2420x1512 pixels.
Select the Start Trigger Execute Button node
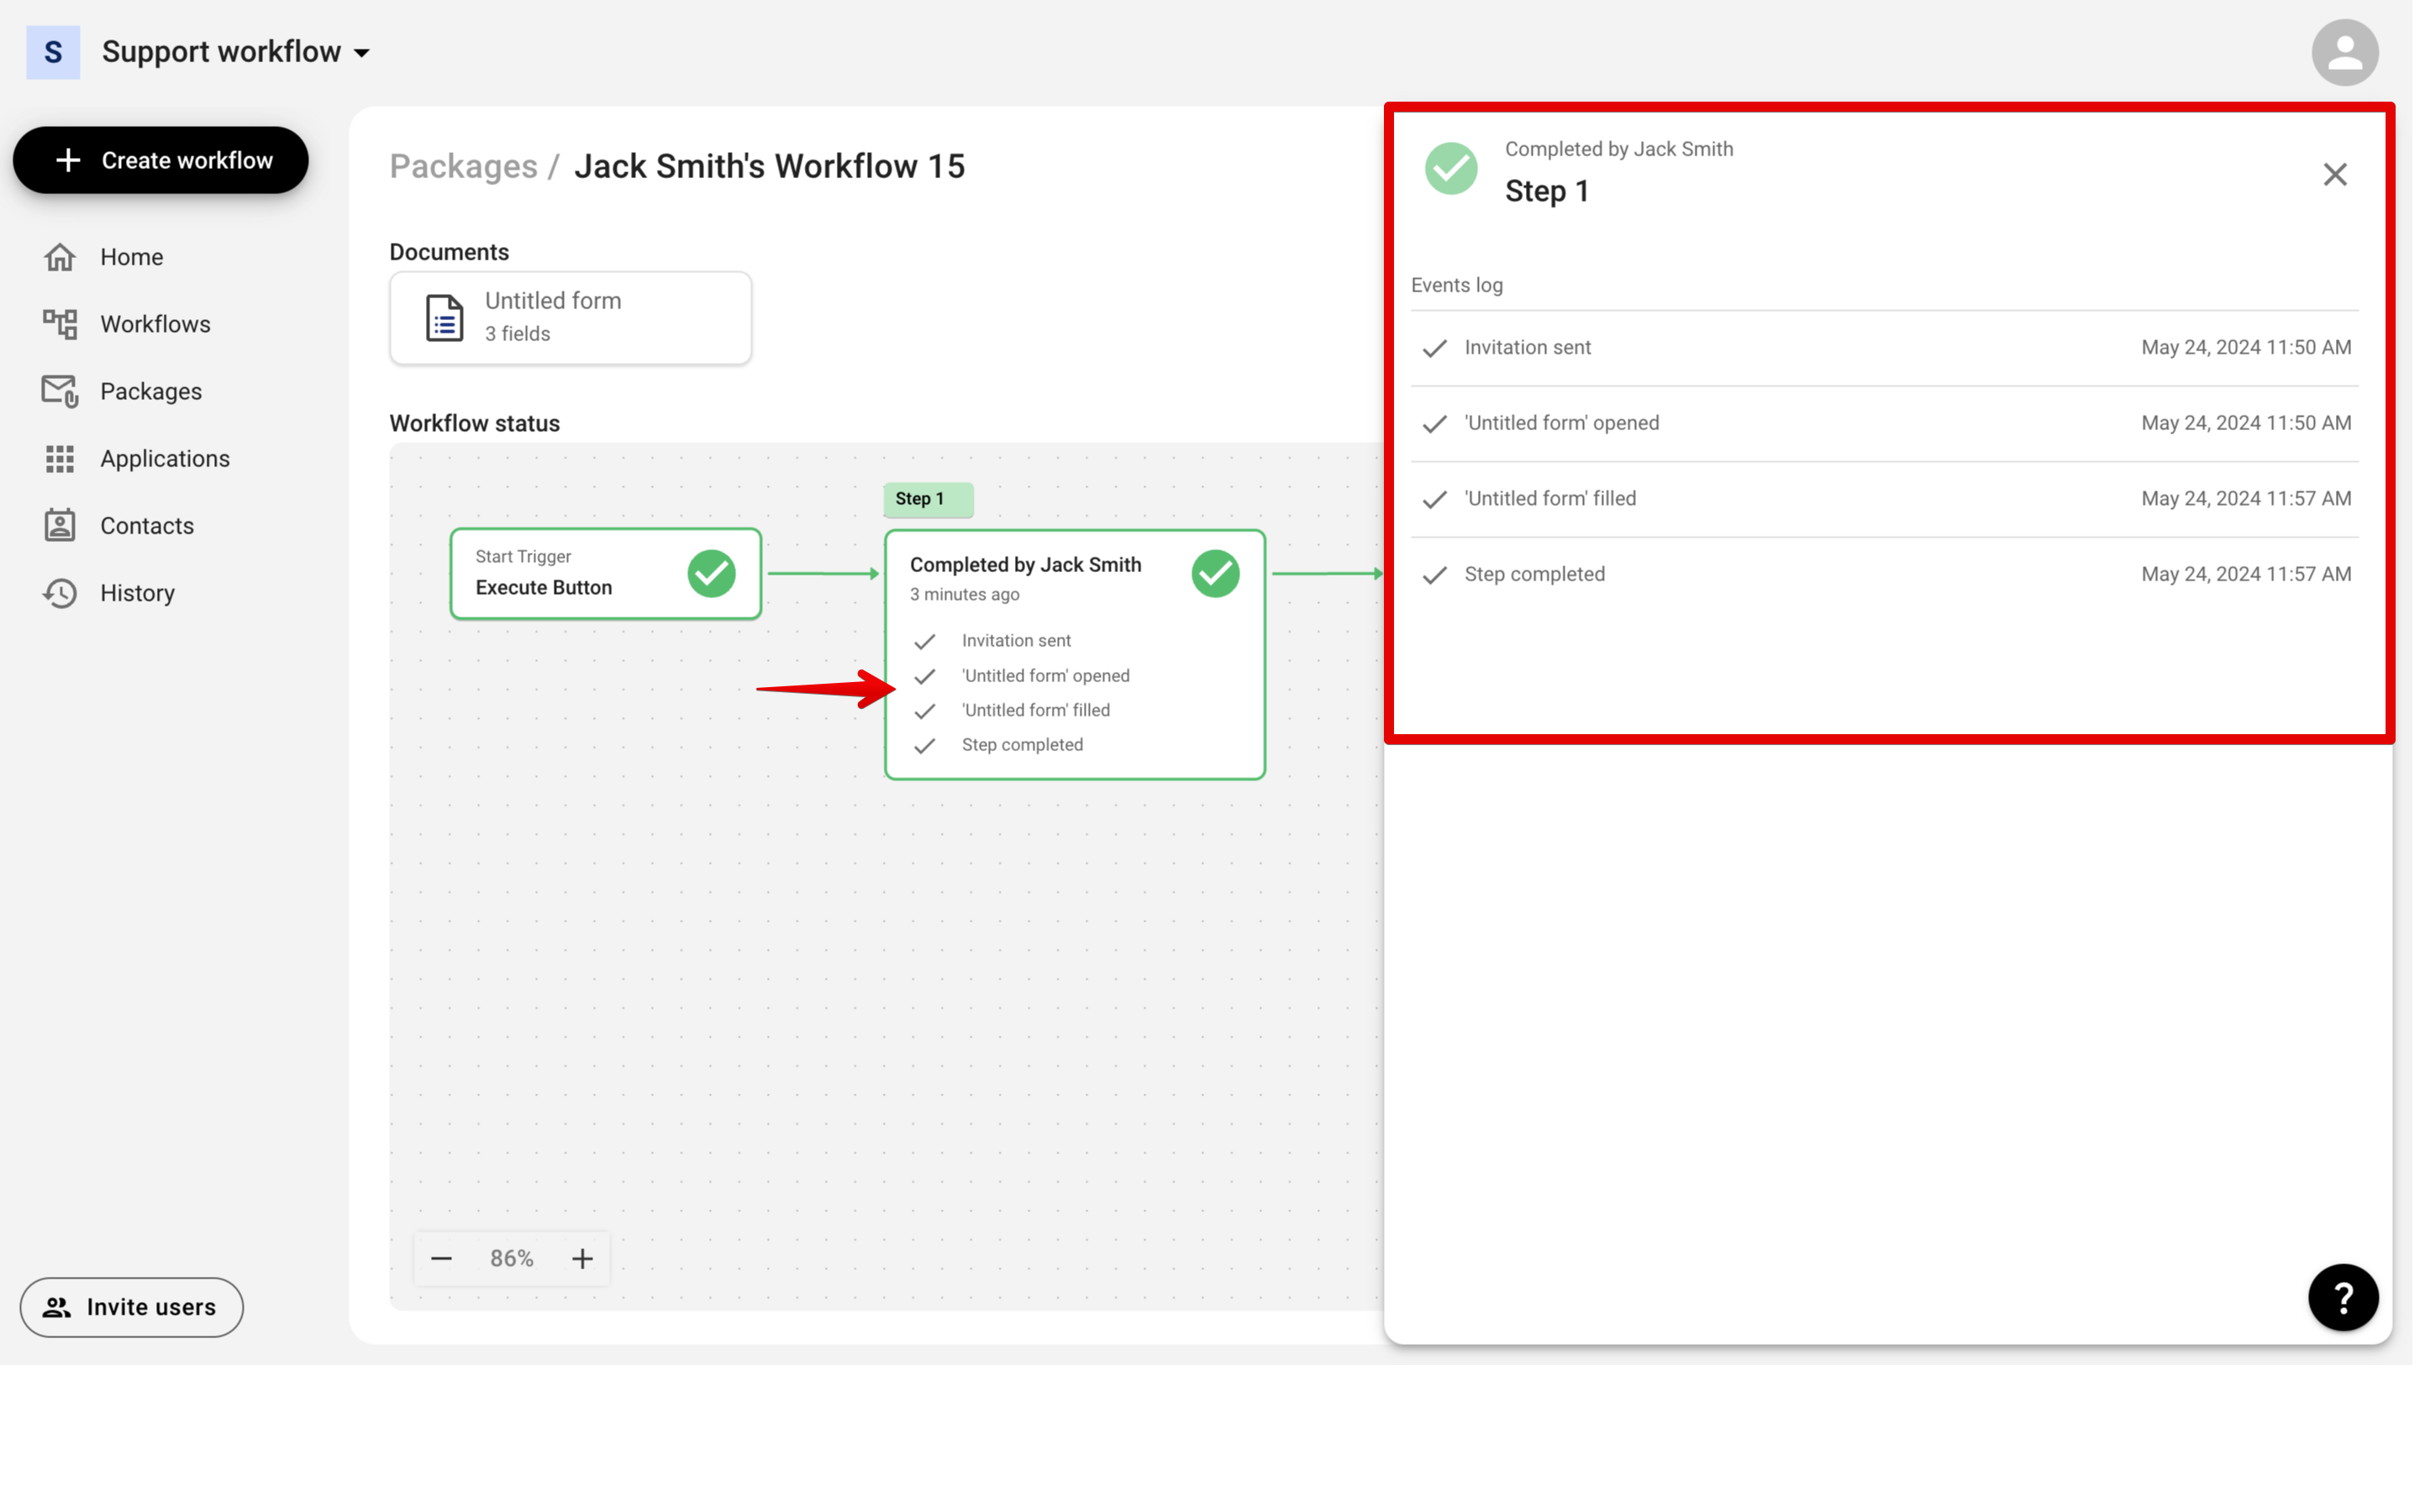[x=605, y=574]
